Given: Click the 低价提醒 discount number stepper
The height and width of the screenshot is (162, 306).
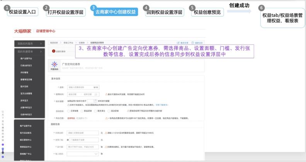Looking at the screenshot, I should [x=92, y=101].
